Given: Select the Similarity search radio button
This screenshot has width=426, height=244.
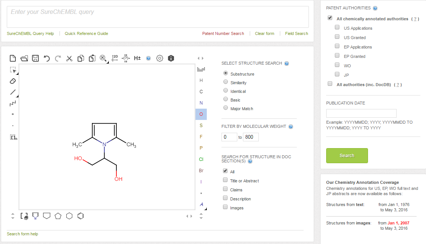Looking at the screenshot, I should [x=226, y=82].
